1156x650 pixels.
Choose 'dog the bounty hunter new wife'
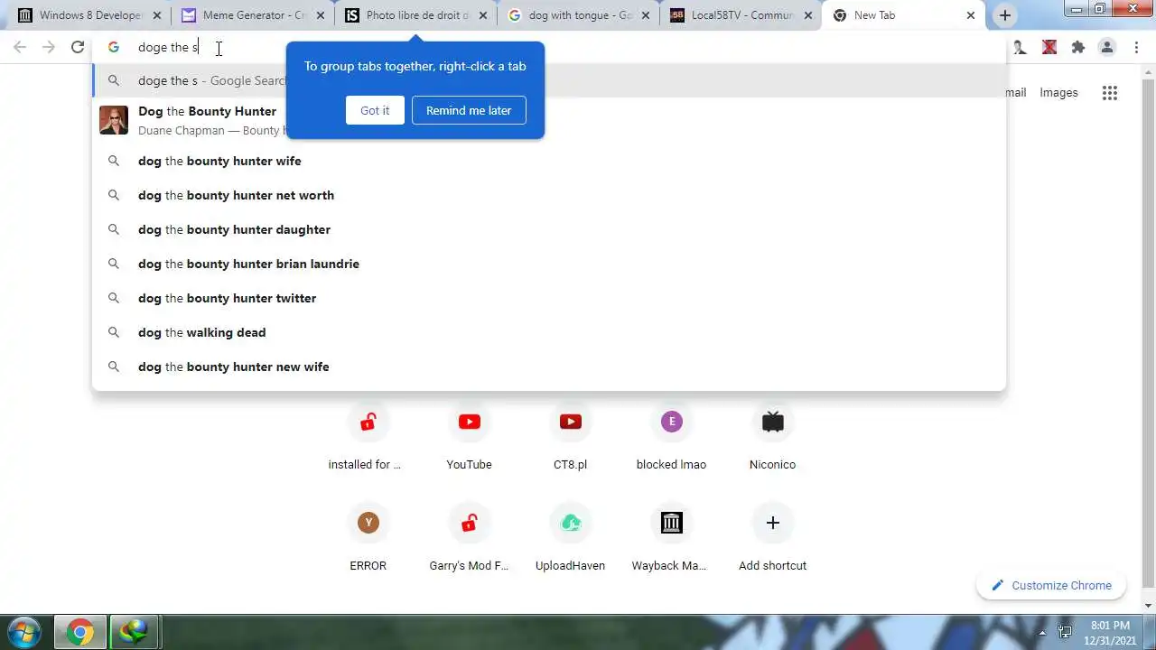pos(549,367)
